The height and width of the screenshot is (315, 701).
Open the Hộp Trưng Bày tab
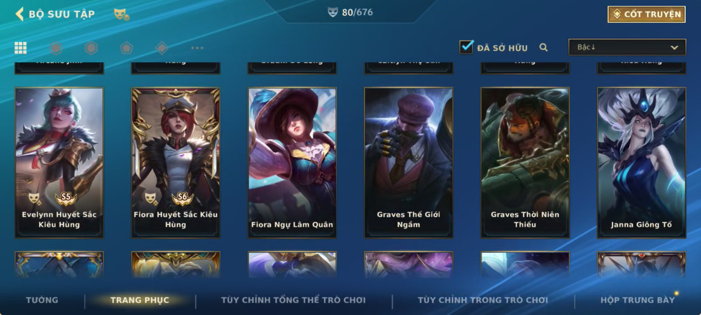638,300
